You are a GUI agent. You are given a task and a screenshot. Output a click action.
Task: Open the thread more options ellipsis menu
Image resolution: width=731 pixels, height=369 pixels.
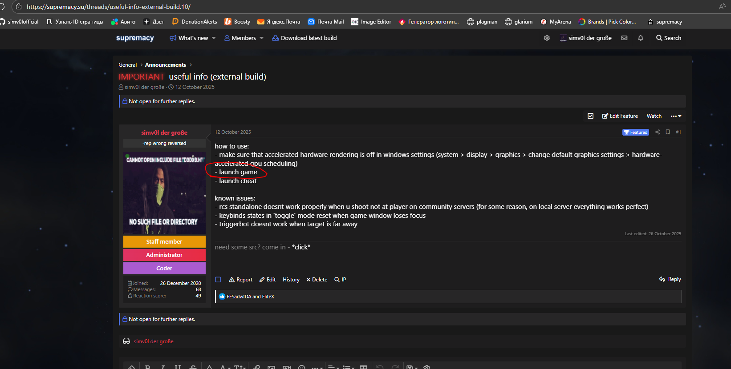coord(676,116)
